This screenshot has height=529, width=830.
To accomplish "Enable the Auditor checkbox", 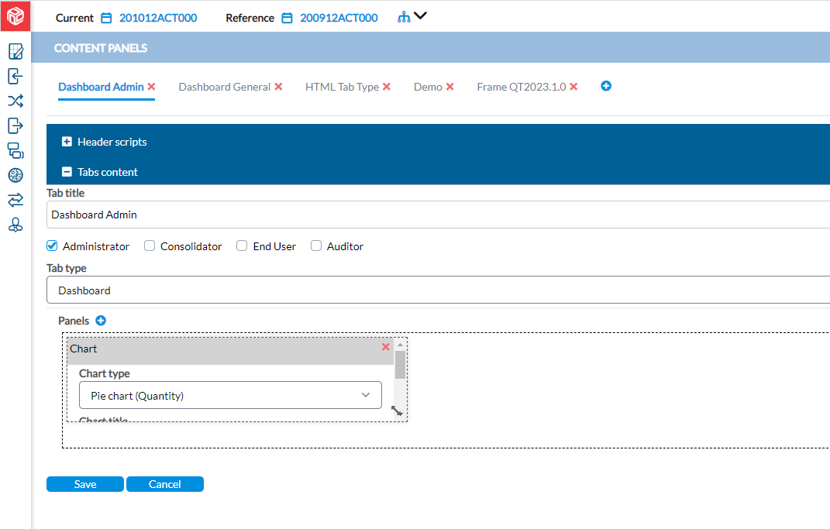I will pyautogui.click(x=316, y=246).
